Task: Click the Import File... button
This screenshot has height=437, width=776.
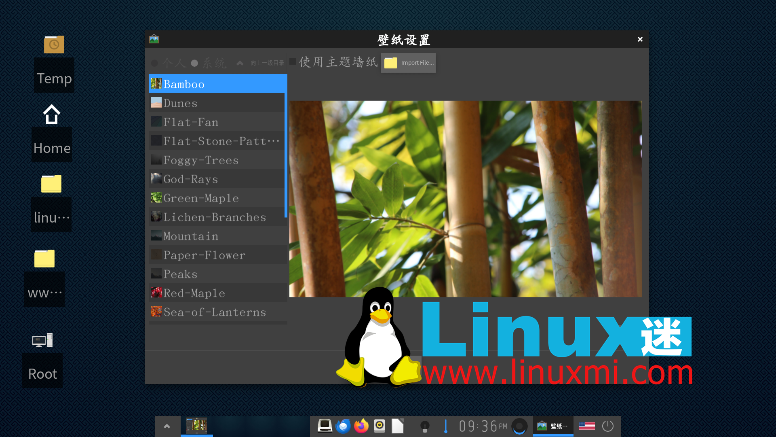Action: pyautogui.click(x=408, y=63)
